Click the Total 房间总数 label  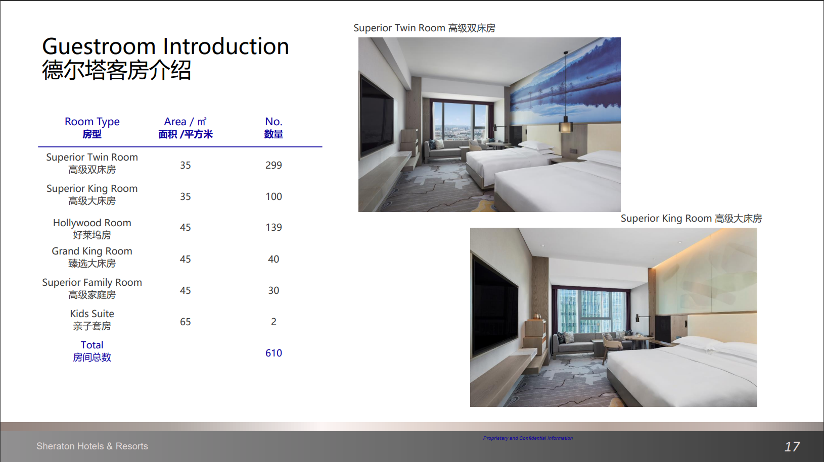(x=92, y=351)
